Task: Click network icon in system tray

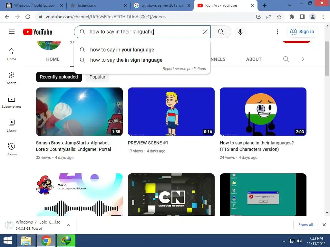Action: click(292, 241)
